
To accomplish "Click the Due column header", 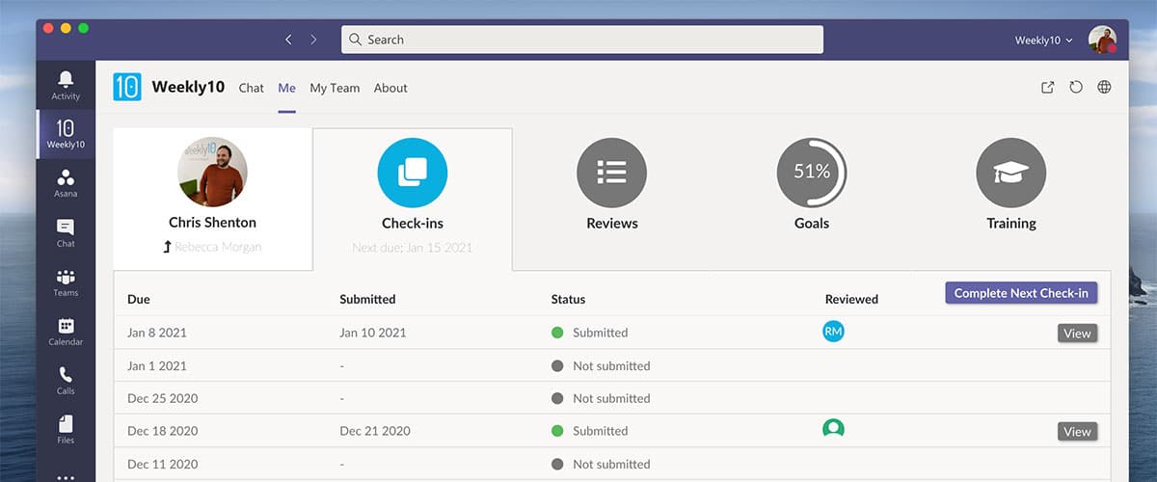I will click(139, 299).
